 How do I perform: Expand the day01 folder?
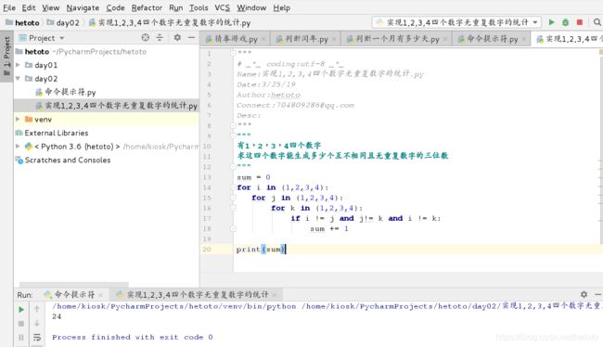click(x=18, y=65)
